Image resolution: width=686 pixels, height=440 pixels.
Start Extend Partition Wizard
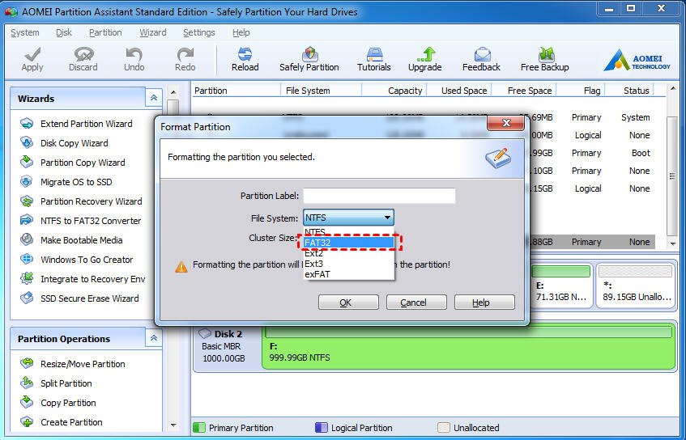click(76, 124)
